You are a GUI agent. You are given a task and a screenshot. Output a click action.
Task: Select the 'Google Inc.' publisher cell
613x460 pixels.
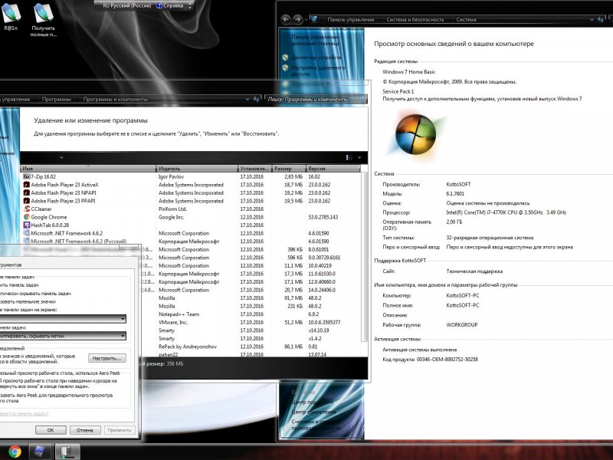tap(171, 217)
